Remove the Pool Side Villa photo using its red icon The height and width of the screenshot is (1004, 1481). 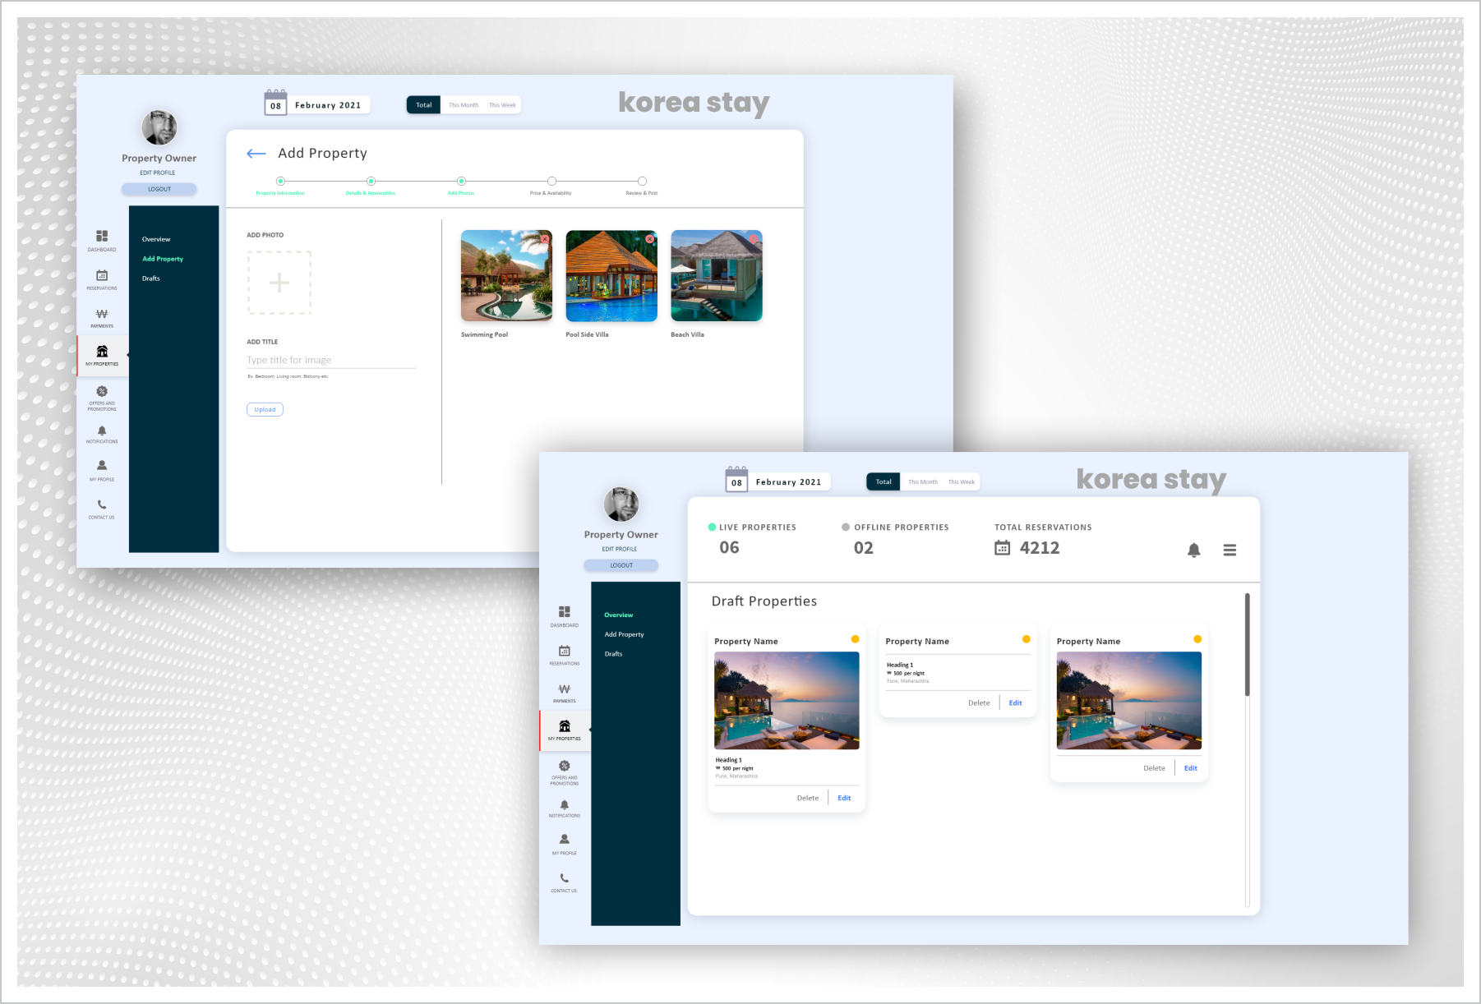click(x=650, y=239)
